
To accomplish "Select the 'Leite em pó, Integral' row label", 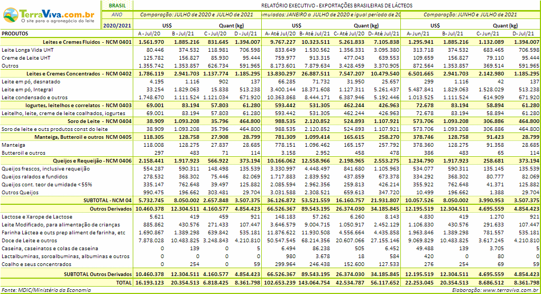I will tap(27, 90).
